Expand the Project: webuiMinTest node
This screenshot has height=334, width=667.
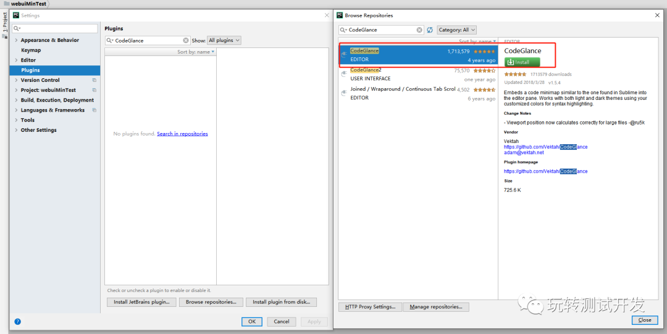pos(16,90)
